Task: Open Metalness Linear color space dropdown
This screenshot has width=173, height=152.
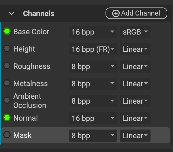Action: 135,84
